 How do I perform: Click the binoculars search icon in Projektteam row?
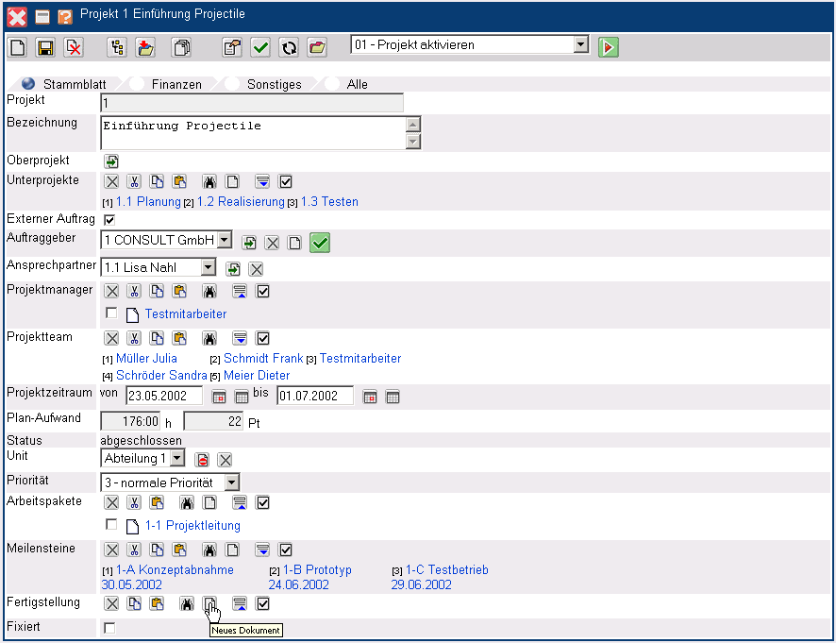coord(209,338)
